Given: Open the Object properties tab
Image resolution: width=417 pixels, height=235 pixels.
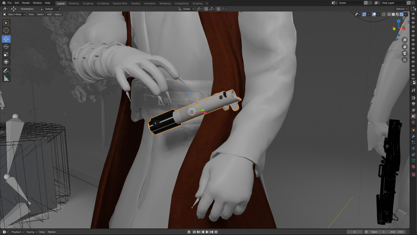Looking at the screenshot, I should click(413, 130).
